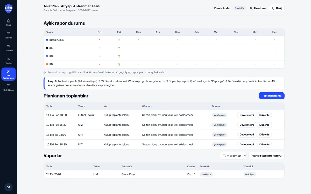Click the Emre Kaya trainer name
This screenshot has width=311, height=194.
pyautogui.click(x=128, y=174)
